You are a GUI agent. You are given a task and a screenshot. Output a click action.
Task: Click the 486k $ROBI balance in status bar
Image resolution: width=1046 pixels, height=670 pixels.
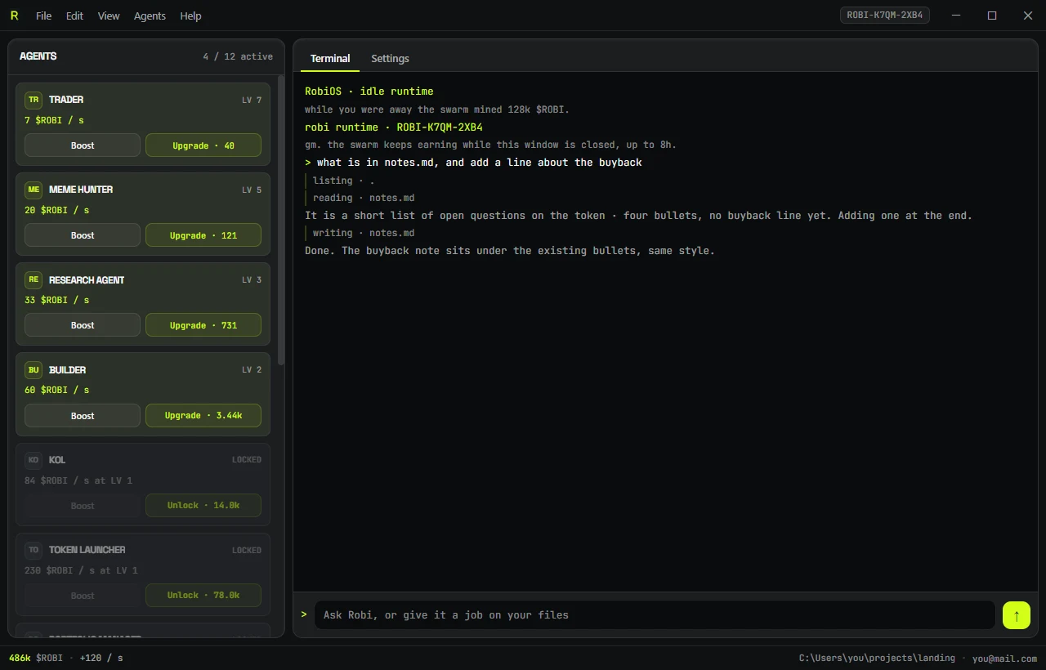pyautogui.click(x=35, y=658)
